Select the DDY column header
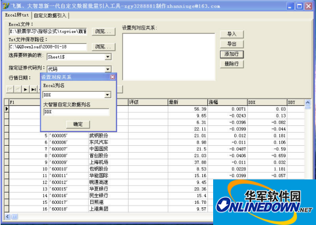The height and width of the screenshot is (225, 316). [296, 103]
